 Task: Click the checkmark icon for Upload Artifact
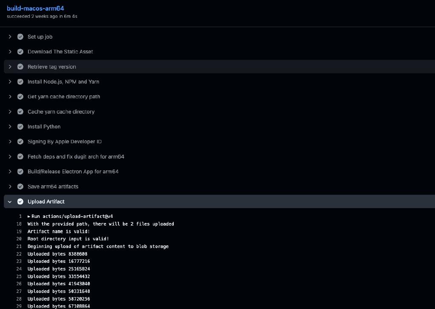click(x=20, y=201)
